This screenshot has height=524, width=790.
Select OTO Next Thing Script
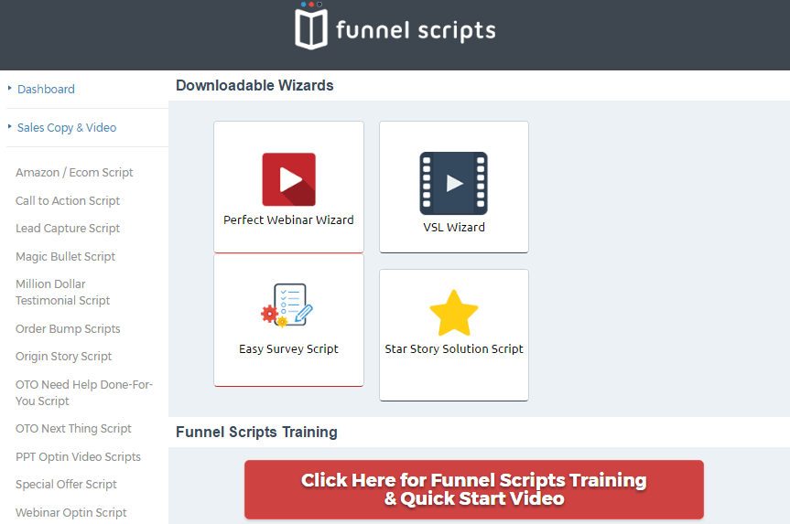[73, 429]
